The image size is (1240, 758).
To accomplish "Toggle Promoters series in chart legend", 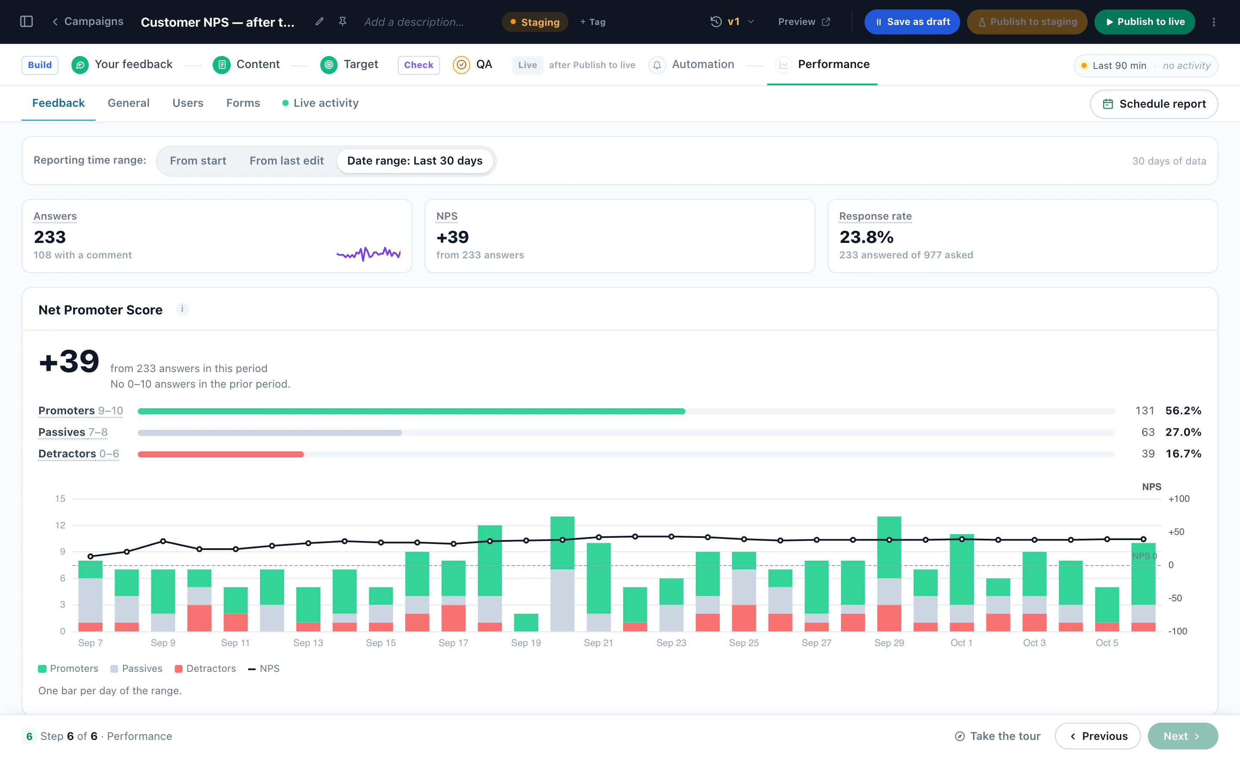I will coord(68,668).
